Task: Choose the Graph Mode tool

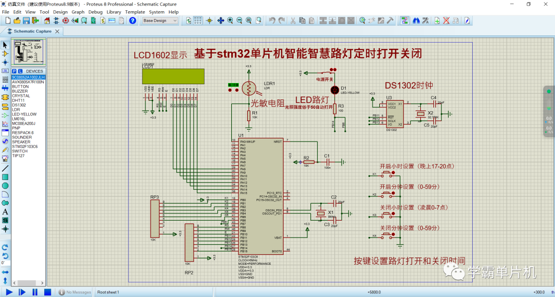Action: (5, 124)
